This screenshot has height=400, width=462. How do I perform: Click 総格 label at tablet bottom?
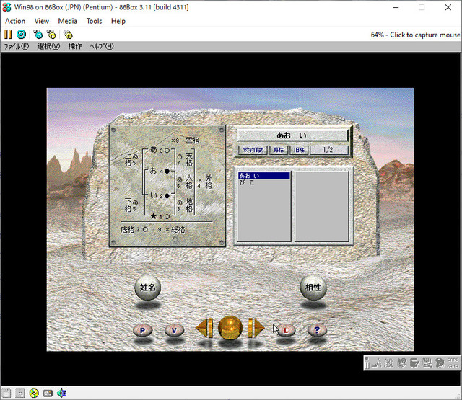click(x=178, y=230)
